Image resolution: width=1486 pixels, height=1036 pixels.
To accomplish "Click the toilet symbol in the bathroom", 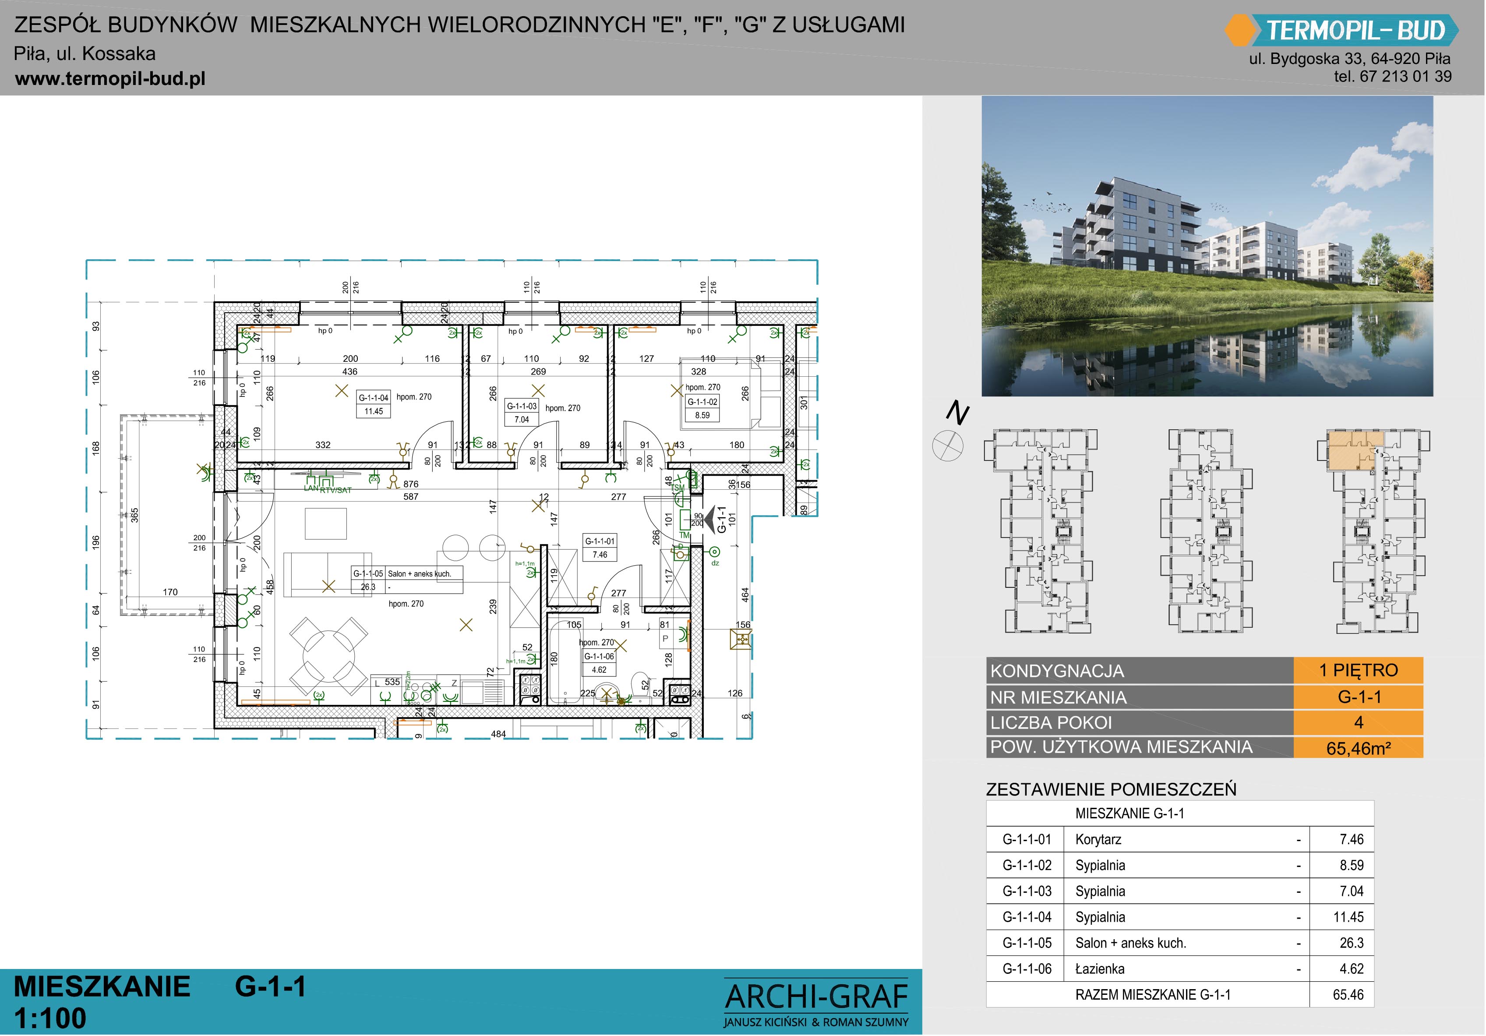I will tap(641, 689).
